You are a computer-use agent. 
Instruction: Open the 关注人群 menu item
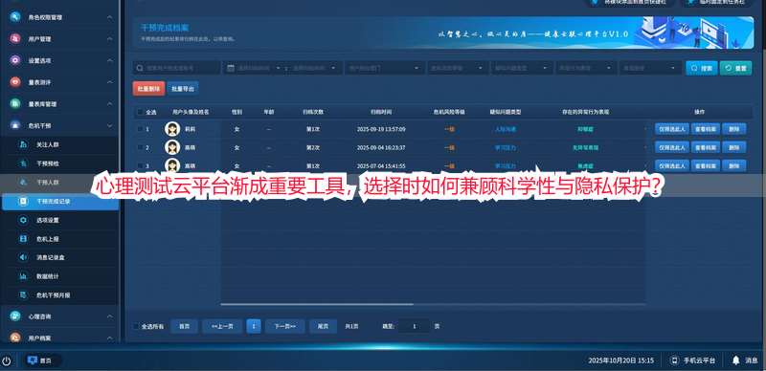click(x=59, y=144)
